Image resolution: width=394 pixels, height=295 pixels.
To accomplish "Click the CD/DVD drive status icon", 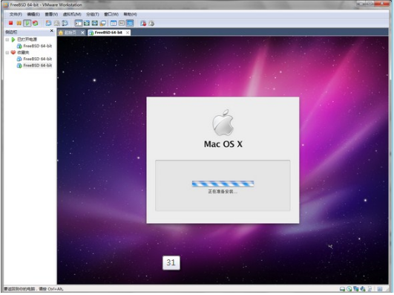I will click(x=349, y=289).
